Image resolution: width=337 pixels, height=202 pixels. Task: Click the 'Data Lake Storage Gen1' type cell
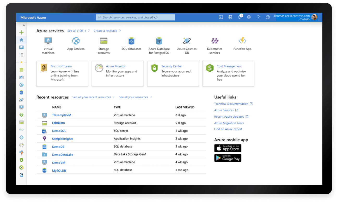click(130, 154)
